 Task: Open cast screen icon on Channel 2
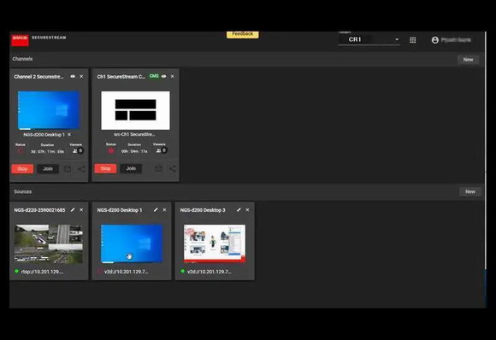coord(68,169)
